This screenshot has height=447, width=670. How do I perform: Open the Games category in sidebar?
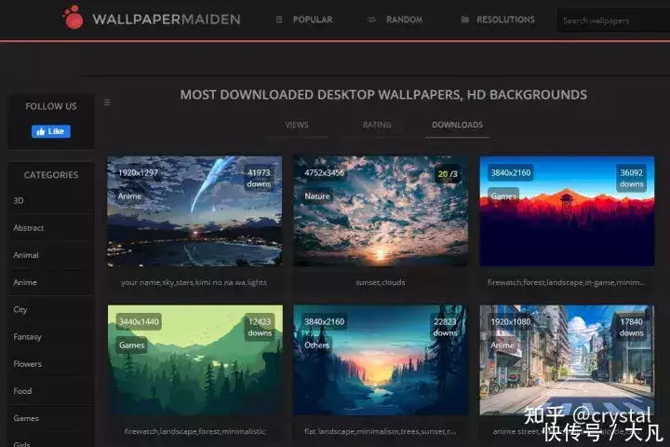click(x=26, y=418)
